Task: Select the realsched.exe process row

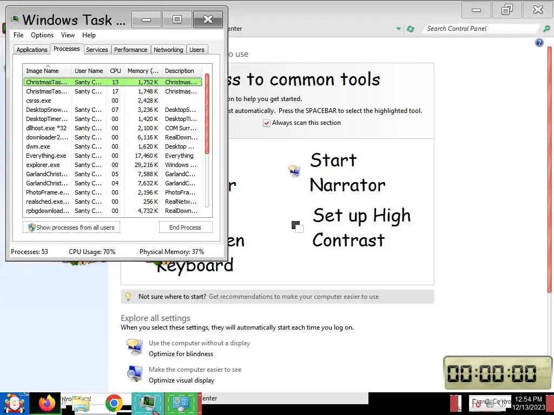Action: coord(113,202)
